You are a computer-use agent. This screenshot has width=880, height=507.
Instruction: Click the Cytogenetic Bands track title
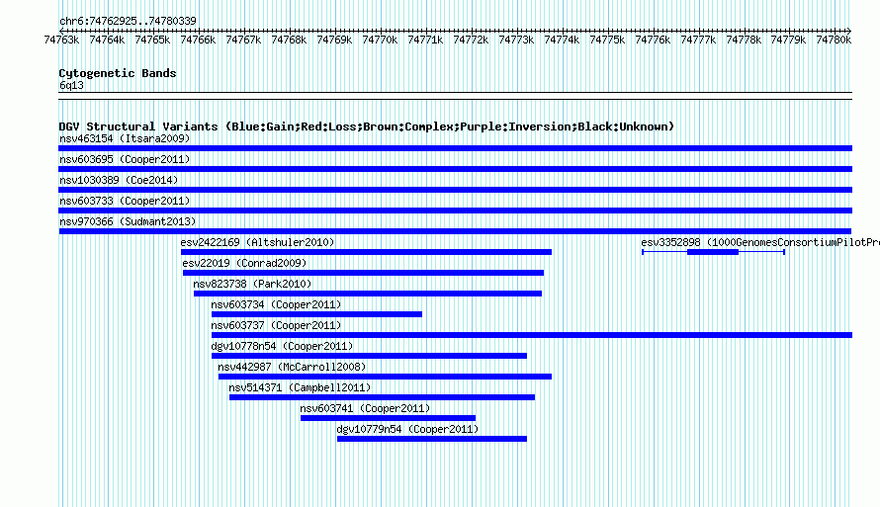[118, 73]
